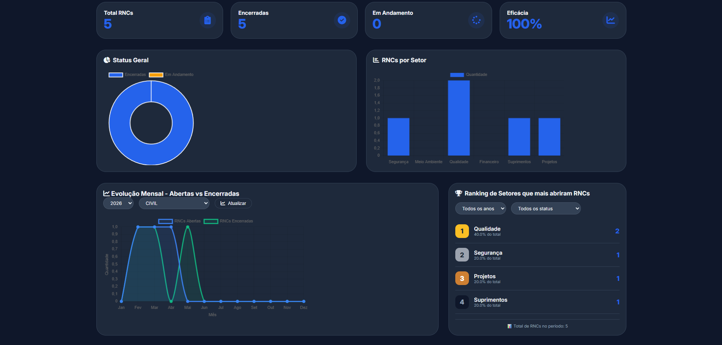
Task: Click the Atualizar button
Action: click(233, 203)
